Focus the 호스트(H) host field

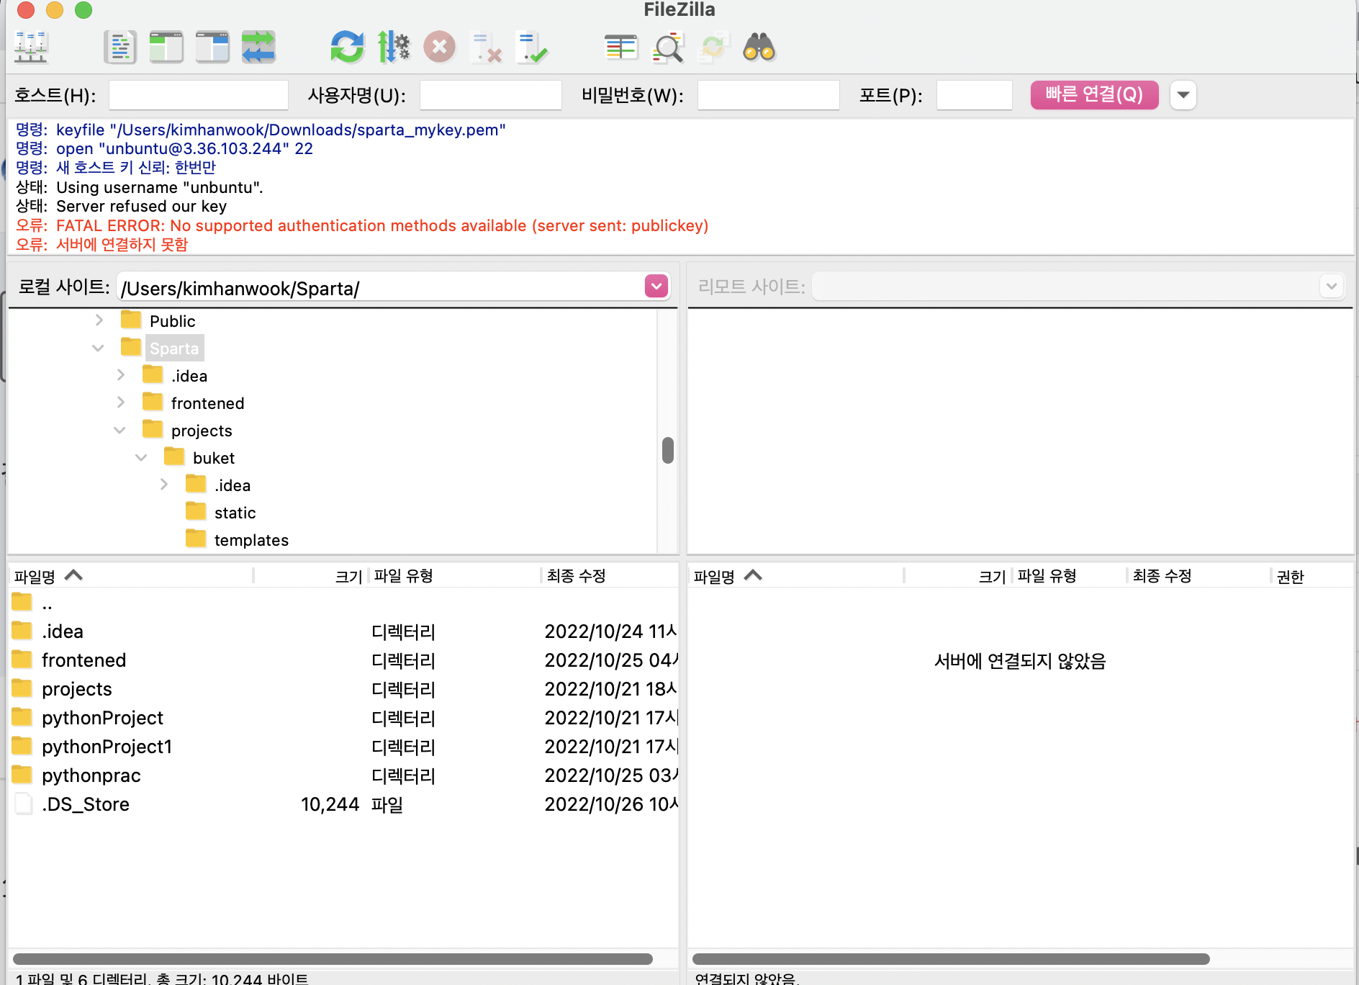199,95
